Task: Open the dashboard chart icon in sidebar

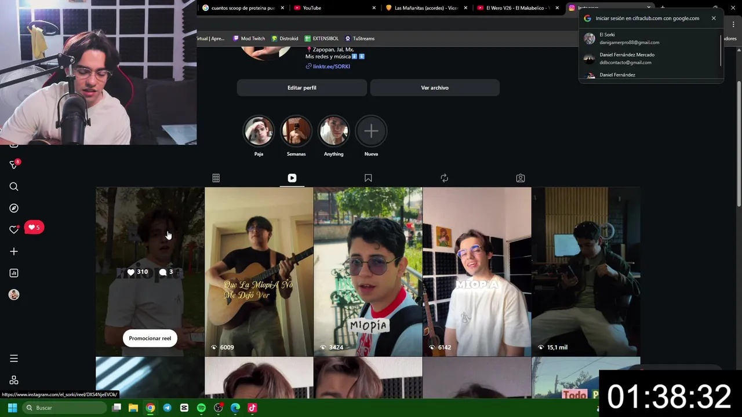Action: pos(14,273)
